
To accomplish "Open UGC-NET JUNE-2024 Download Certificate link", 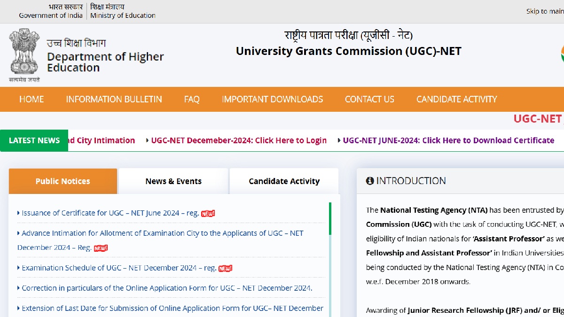I will (x=448, y=140).
